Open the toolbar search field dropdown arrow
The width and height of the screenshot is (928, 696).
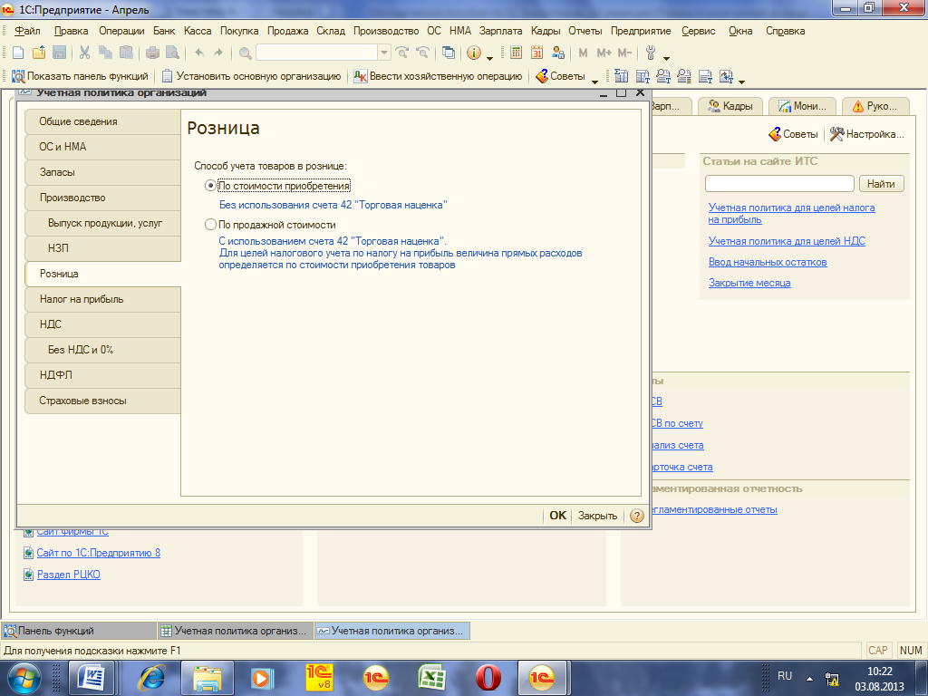pyautogui.click(x=384, y=53)
